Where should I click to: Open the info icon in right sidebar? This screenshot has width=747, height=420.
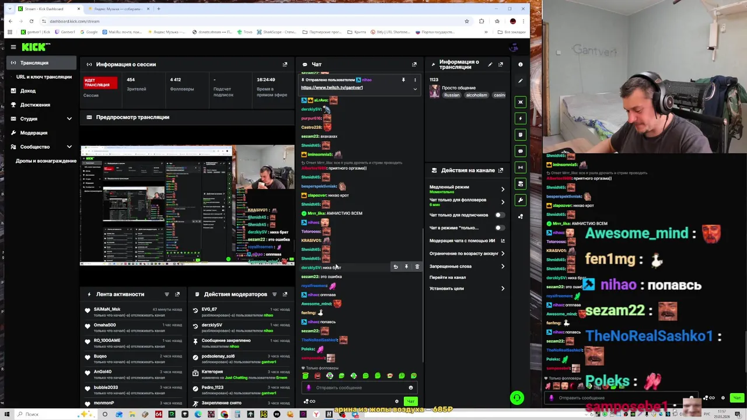pos(521,64)
